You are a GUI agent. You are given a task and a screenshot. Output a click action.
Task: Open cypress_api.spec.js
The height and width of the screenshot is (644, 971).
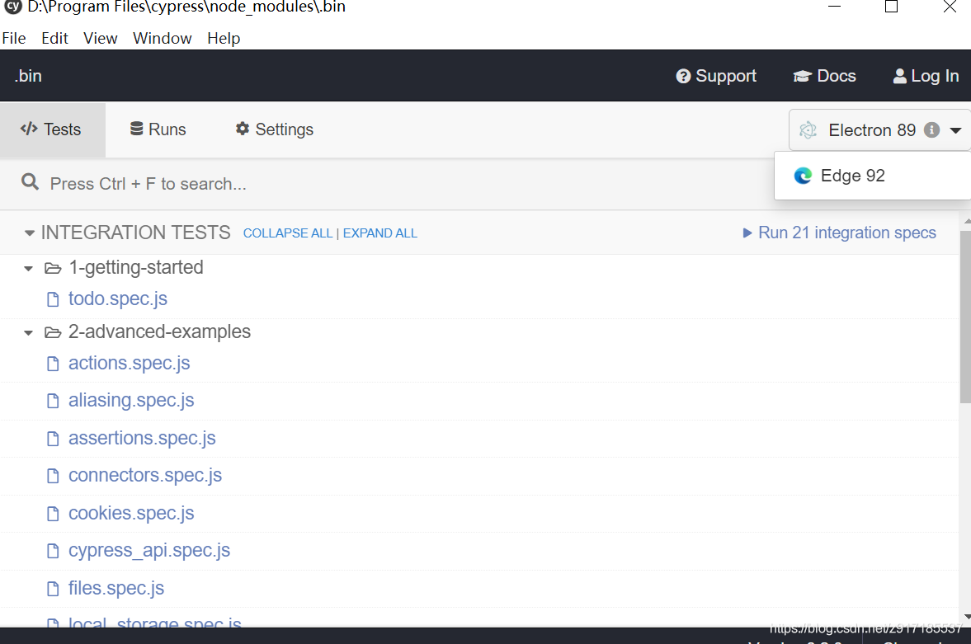[149, 551]
